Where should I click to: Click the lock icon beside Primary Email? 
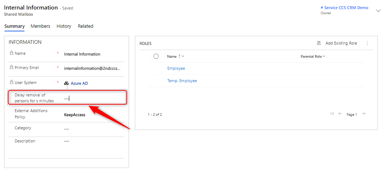(11, 68)
